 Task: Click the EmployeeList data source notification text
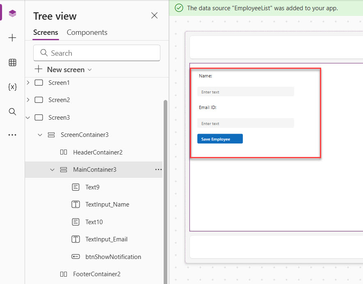pos(263,8)
